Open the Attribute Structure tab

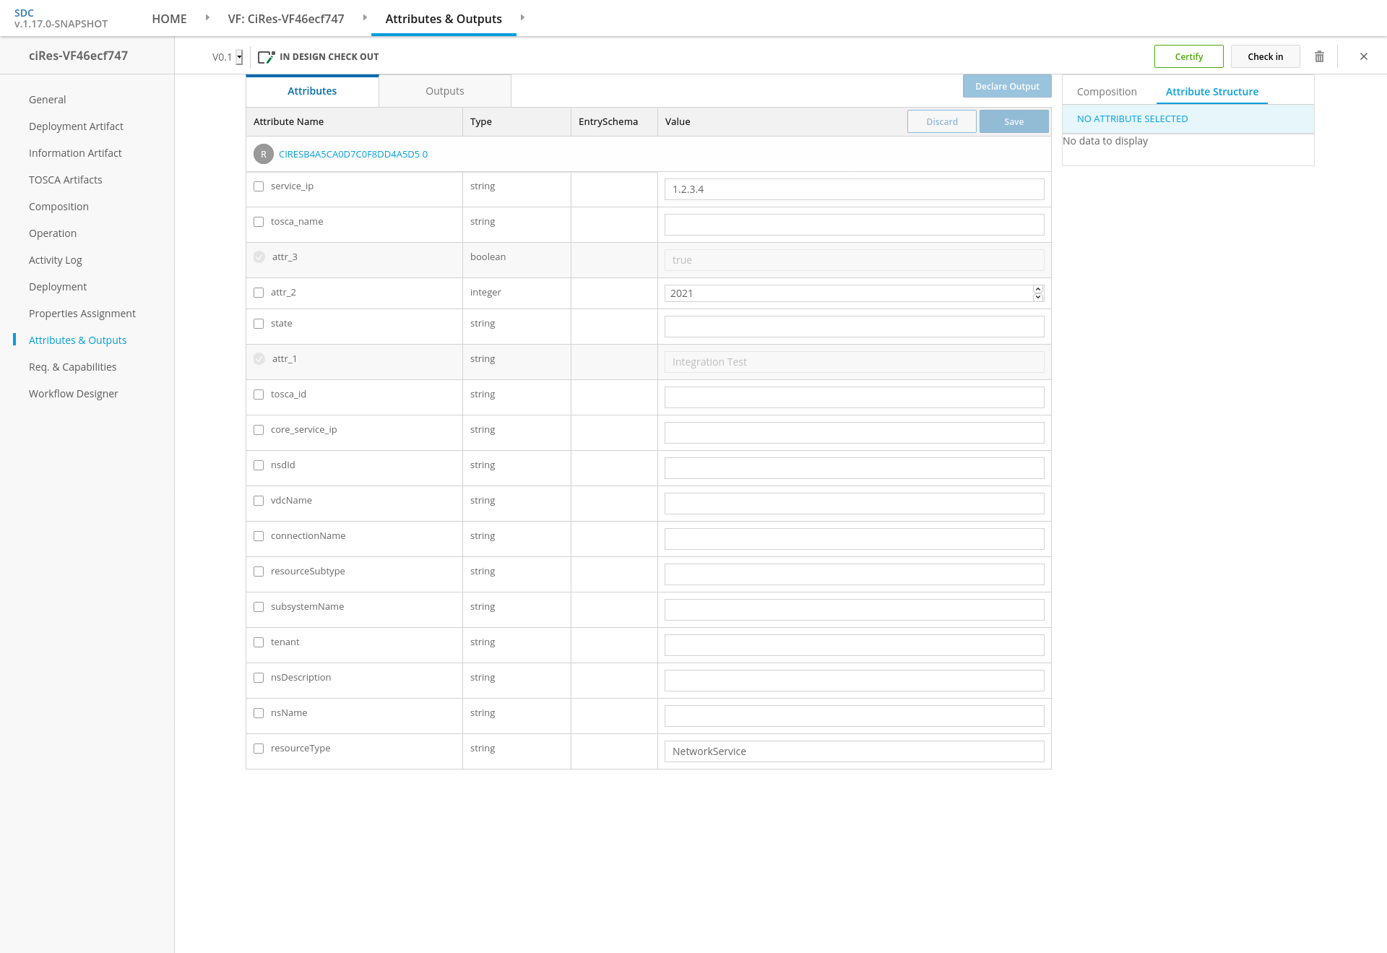pyautogui.click(x=1212, y=92)
